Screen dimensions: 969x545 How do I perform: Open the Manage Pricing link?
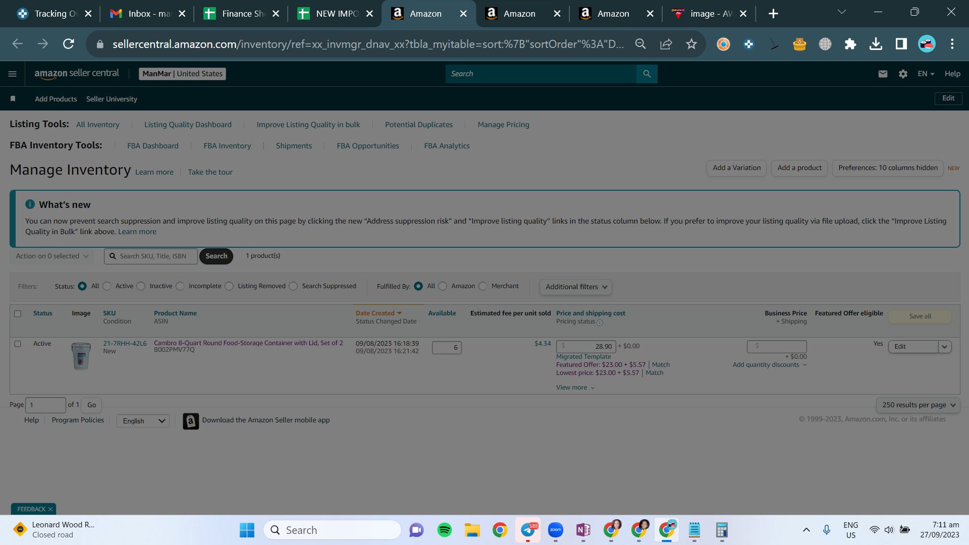coord(504,125)
